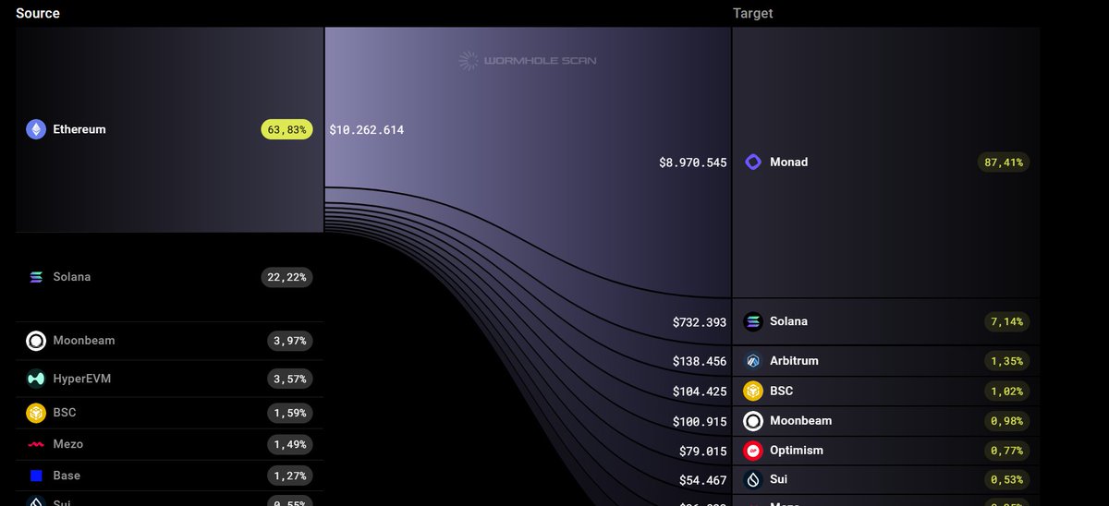The height and width of the screenshot is (506, 1109).
Task: Click the BSC icon in Source list
Action: (x=36, y=413)
